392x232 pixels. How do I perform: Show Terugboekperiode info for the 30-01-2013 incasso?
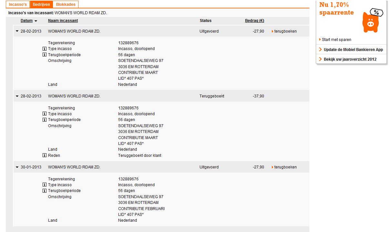click(45, 191)
